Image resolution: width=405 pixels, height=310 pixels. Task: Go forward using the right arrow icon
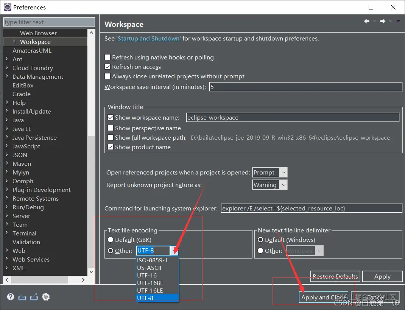[x=383, y=21]
